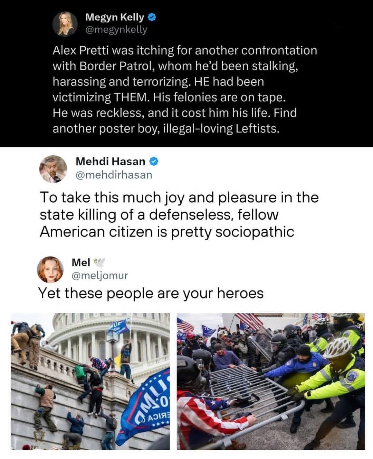
Task: Open the @meljomur handle
Action: (100, 275)
